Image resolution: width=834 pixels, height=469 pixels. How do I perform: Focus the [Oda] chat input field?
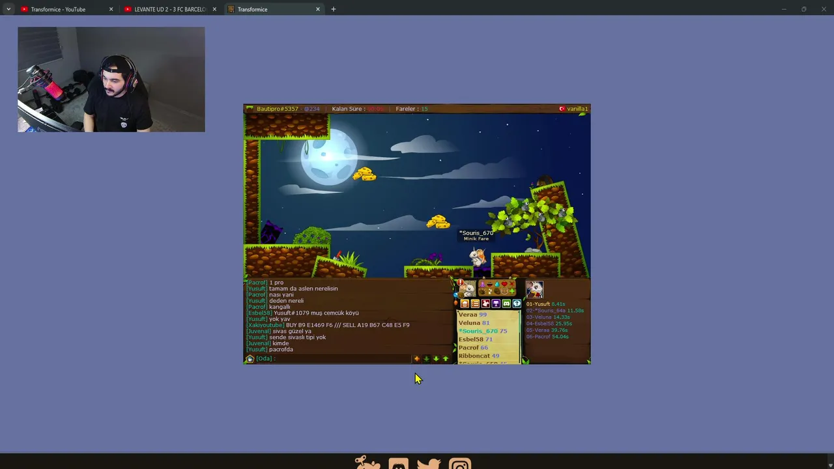[x=332, y=359]
